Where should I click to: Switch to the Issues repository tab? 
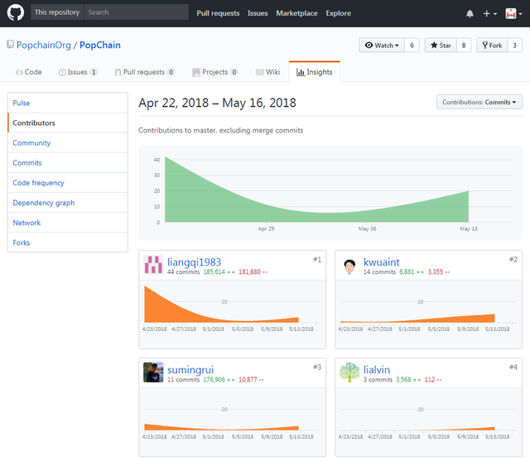click(x=78, y=72)
